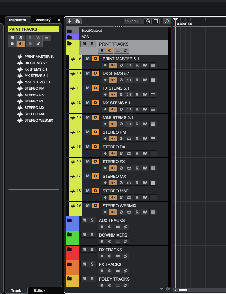Click the stereo channel icon on STEREO DX
This screenshot has width=226, height=294.
pyautogui.click(x=129, y=153)
